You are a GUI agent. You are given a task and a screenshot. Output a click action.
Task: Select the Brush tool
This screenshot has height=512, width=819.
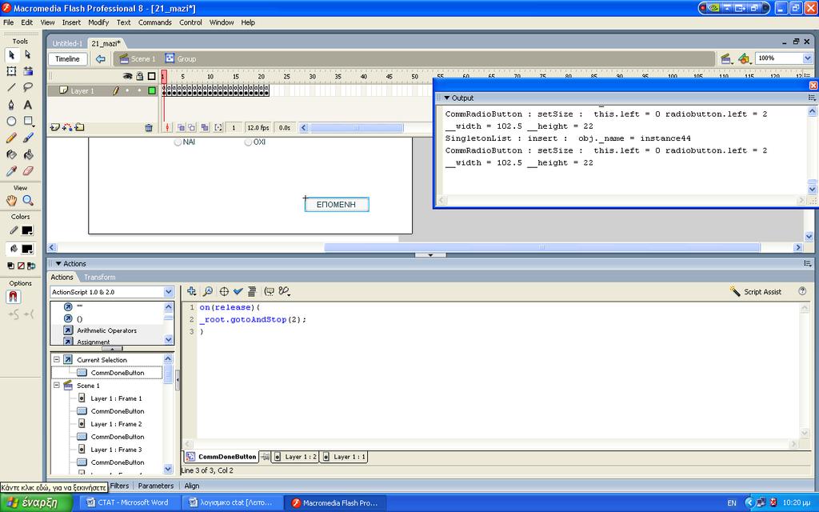(x=28, y=138)
